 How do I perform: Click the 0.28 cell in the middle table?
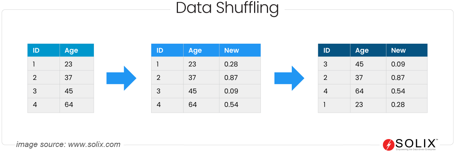point(231,64)
